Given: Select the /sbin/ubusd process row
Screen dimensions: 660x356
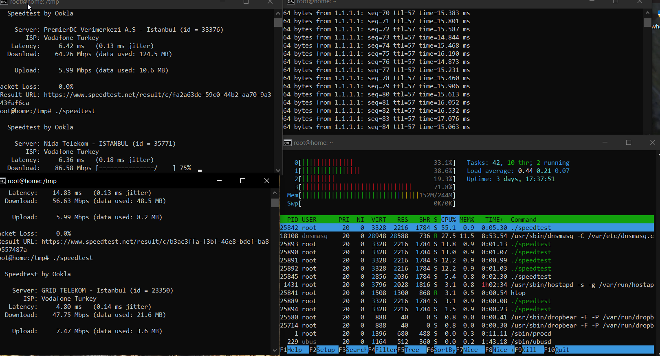Looking at the screenshot, I should pos(467,342).
